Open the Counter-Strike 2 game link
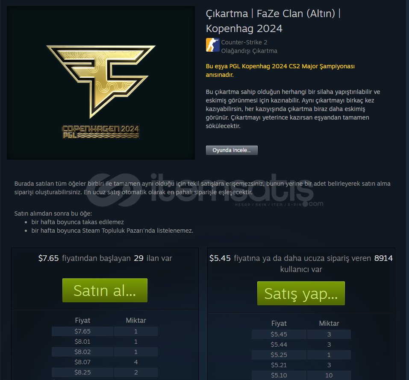The width and height of the screenshot is (409, 380). pyautogui.click(x=244, y=42)
